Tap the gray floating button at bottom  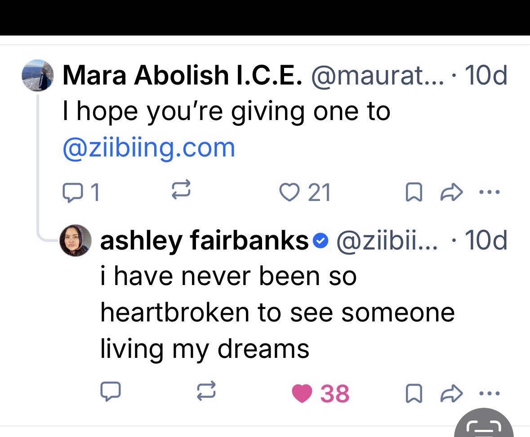[484, 425]
